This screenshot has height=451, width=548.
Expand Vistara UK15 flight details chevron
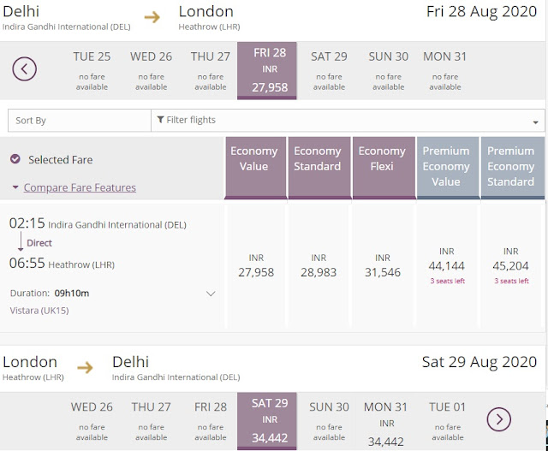click(211, 294)
